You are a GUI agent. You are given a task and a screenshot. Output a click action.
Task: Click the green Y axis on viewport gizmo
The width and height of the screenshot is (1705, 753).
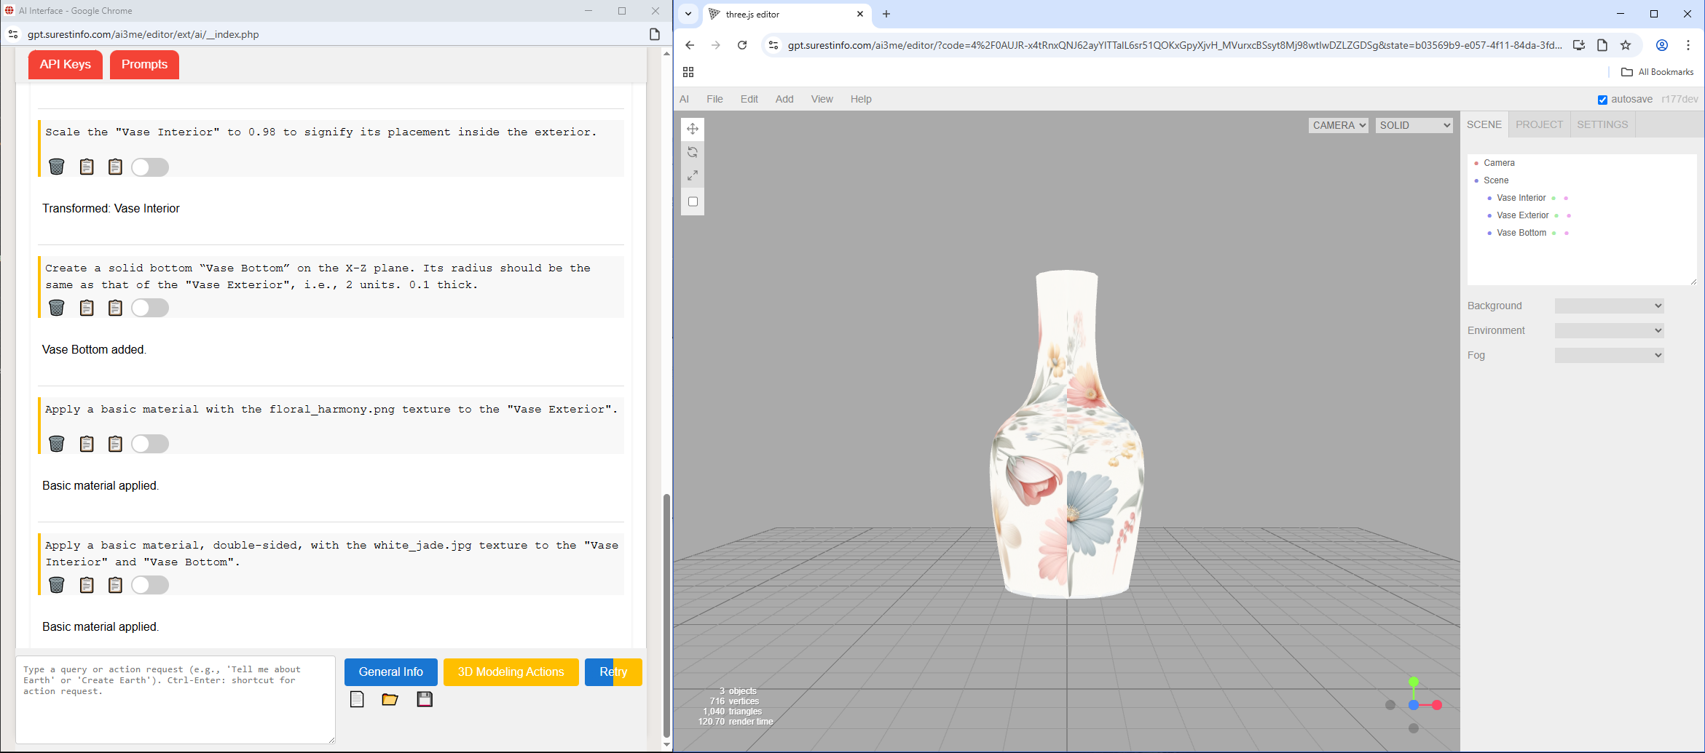tap(1413, 682)
